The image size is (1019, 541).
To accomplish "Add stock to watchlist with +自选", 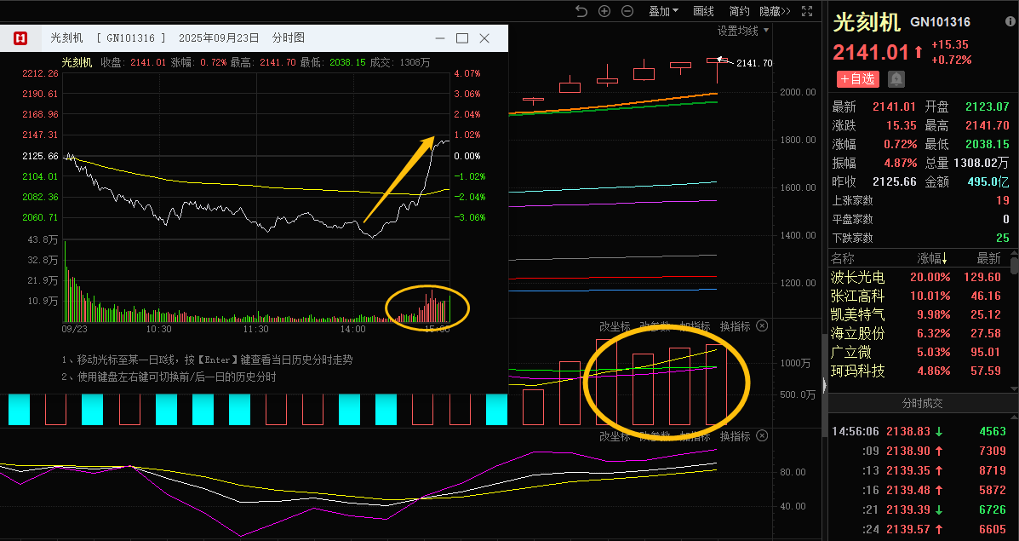I will [x=858, y=79].
